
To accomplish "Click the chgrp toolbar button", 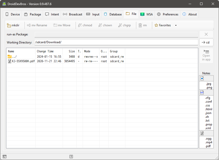I will (124, 25).
